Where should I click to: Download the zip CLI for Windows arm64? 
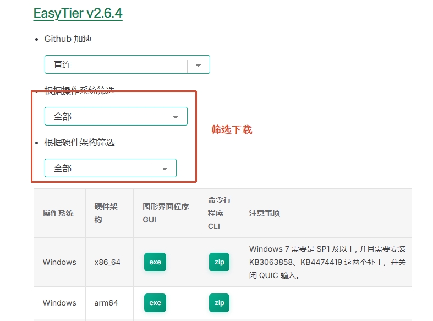[220, 303]
